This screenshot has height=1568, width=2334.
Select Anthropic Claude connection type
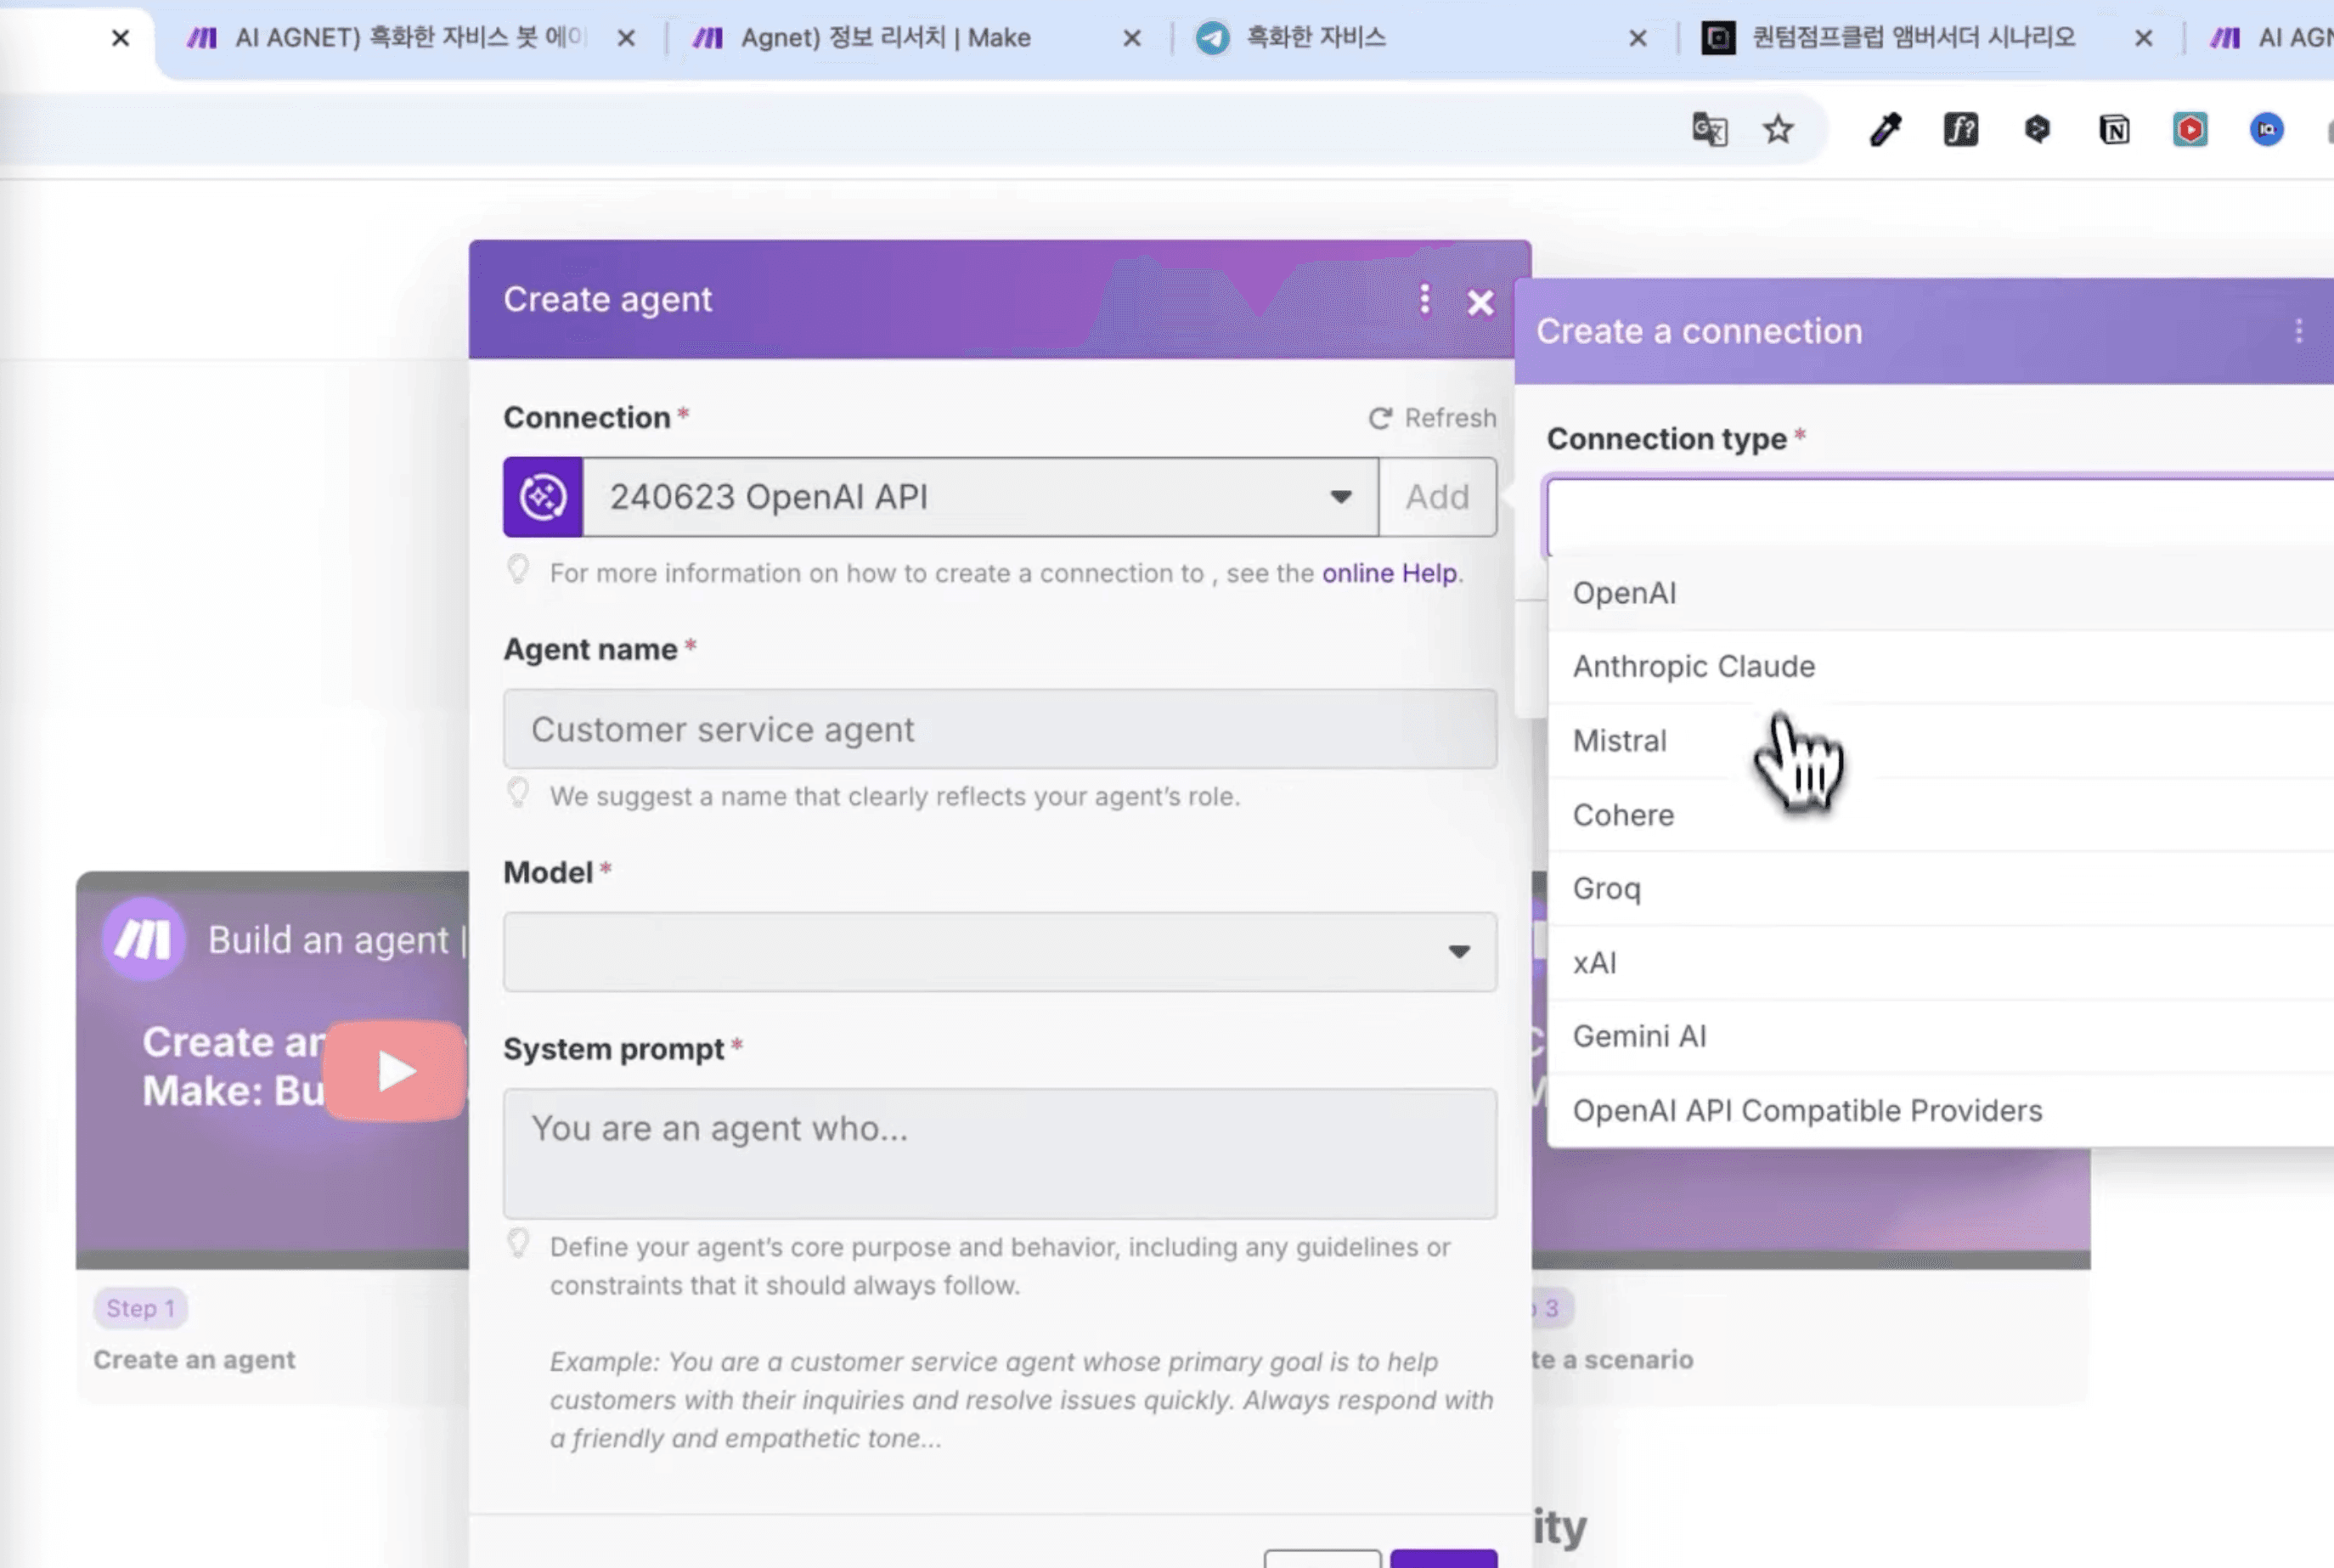coord(1940,667)
